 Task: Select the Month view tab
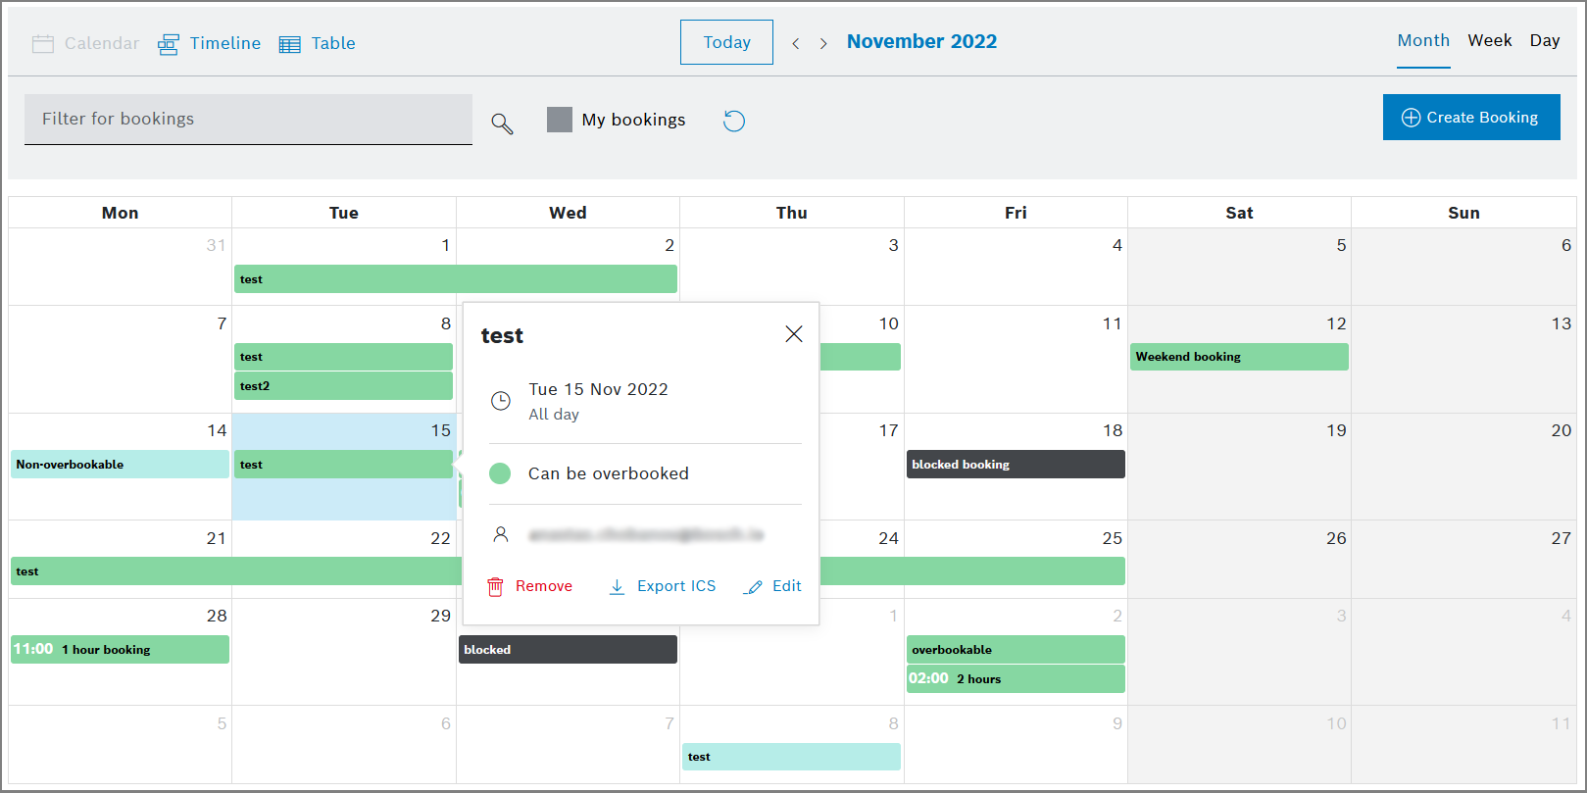(1423, 41)
